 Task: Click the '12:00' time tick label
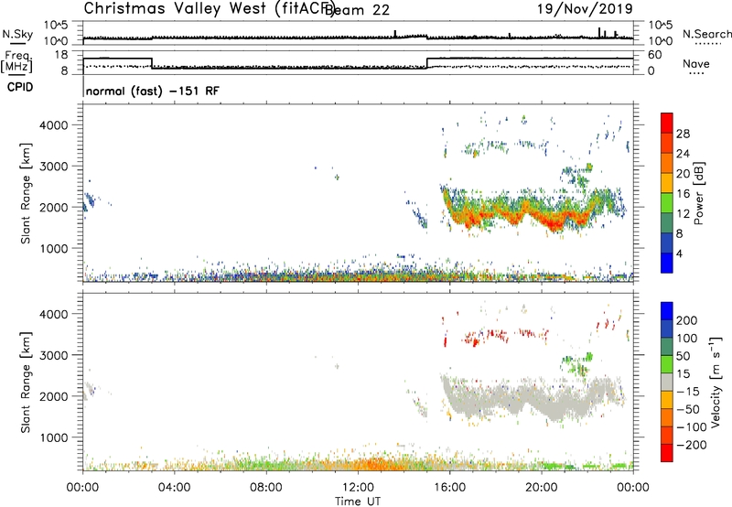click(358, 488)
